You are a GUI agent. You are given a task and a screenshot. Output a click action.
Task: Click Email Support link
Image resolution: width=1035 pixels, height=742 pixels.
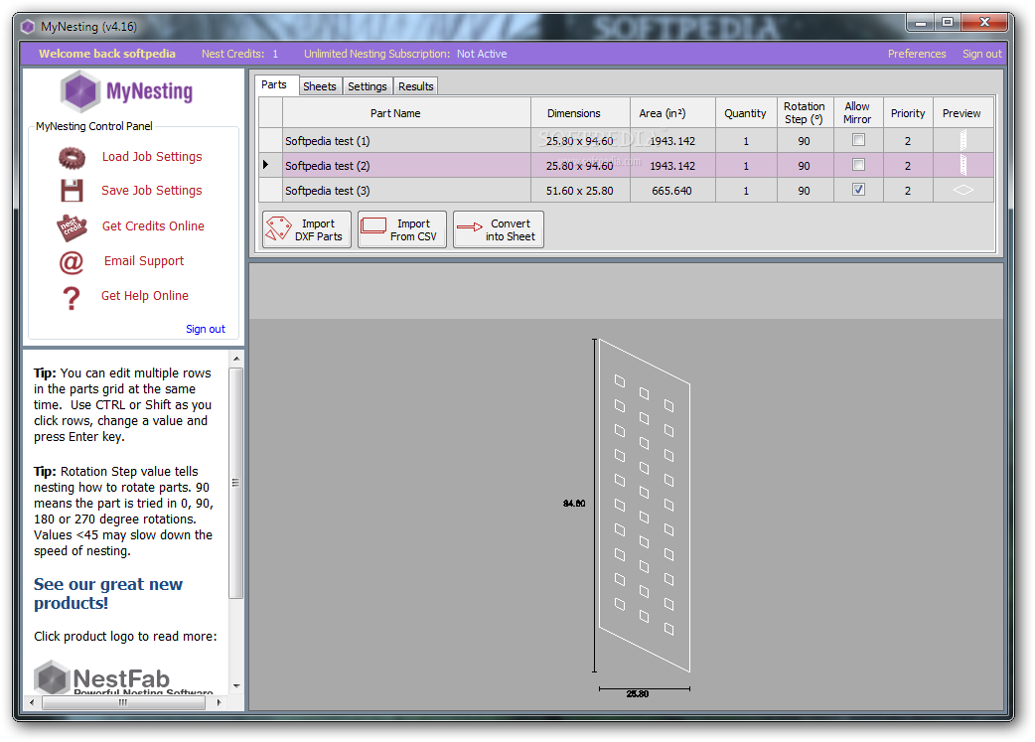(144, 261)
